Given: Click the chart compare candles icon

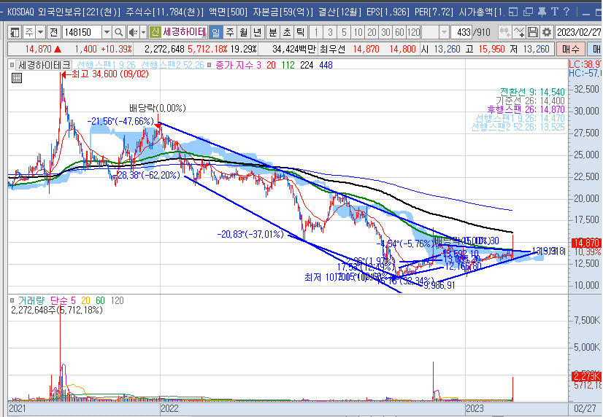Looking at the screenshot, I should 504,32.
